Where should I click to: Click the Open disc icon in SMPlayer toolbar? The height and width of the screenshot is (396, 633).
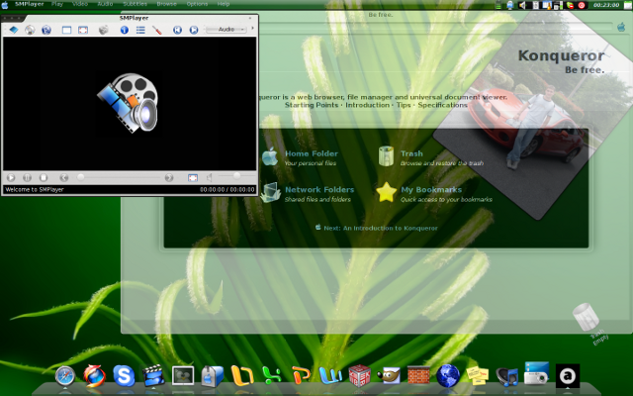(x=30, y=30)
